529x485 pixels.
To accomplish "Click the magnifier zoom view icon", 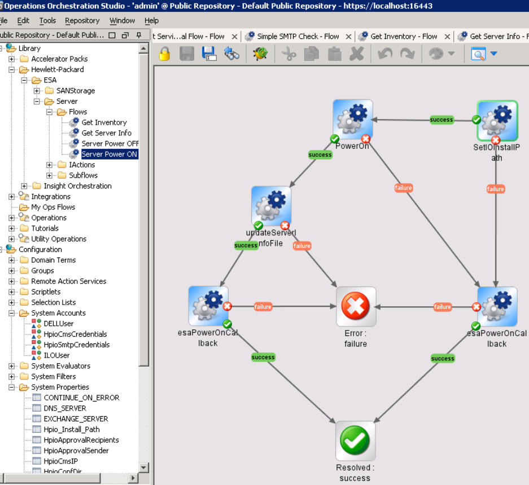I will pyautogui.click(x=478, y=54).
